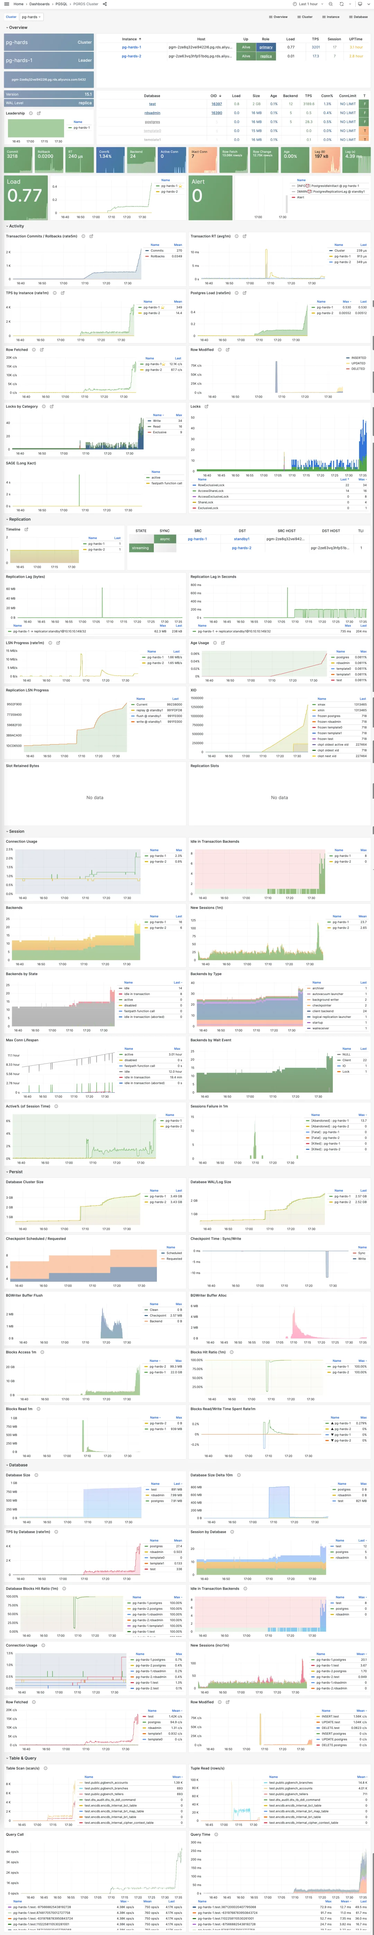Collapse the Session row

16,832
